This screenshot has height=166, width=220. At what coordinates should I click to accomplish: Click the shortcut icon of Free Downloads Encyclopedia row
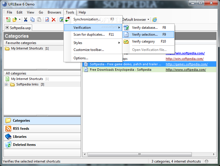(86, 70)
